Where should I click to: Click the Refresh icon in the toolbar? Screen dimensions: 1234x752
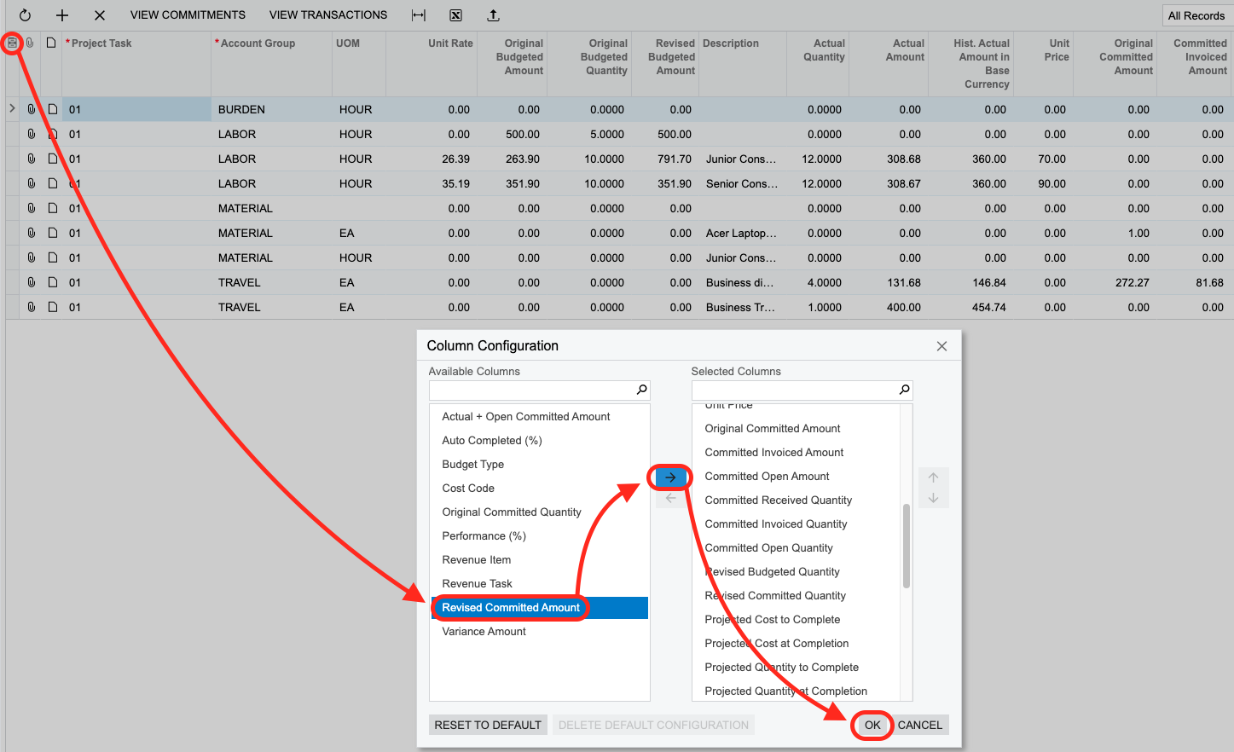tap(25, 15)
